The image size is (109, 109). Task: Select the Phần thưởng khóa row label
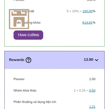(27, 23)
